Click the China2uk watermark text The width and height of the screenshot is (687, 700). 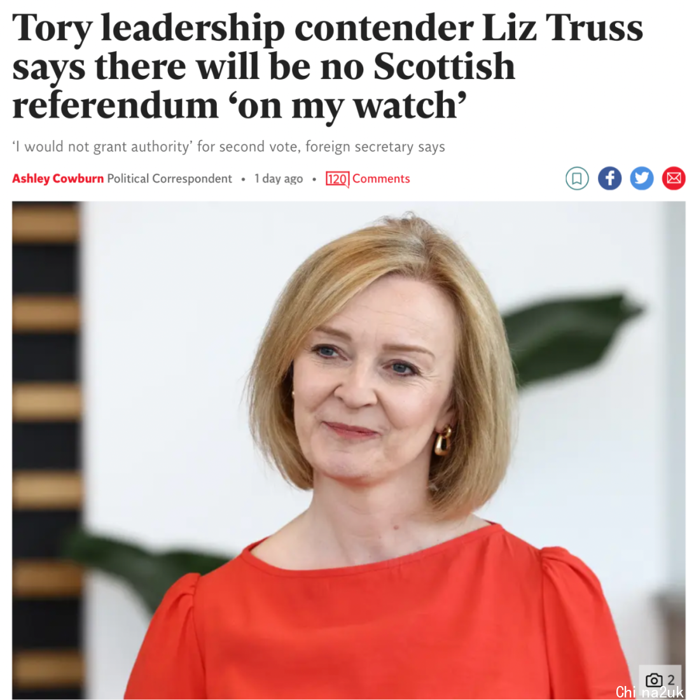point(649,692)
